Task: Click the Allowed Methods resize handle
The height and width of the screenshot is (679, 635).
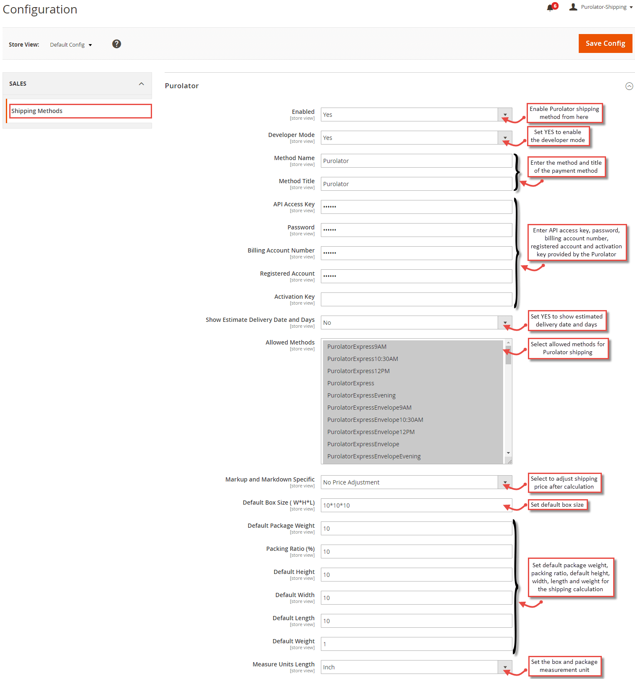Action: click(509, 461)
